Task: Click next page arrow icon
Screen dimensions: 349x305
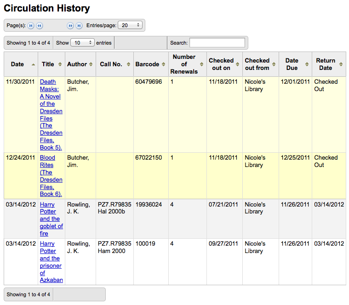Action: point(70,26)
